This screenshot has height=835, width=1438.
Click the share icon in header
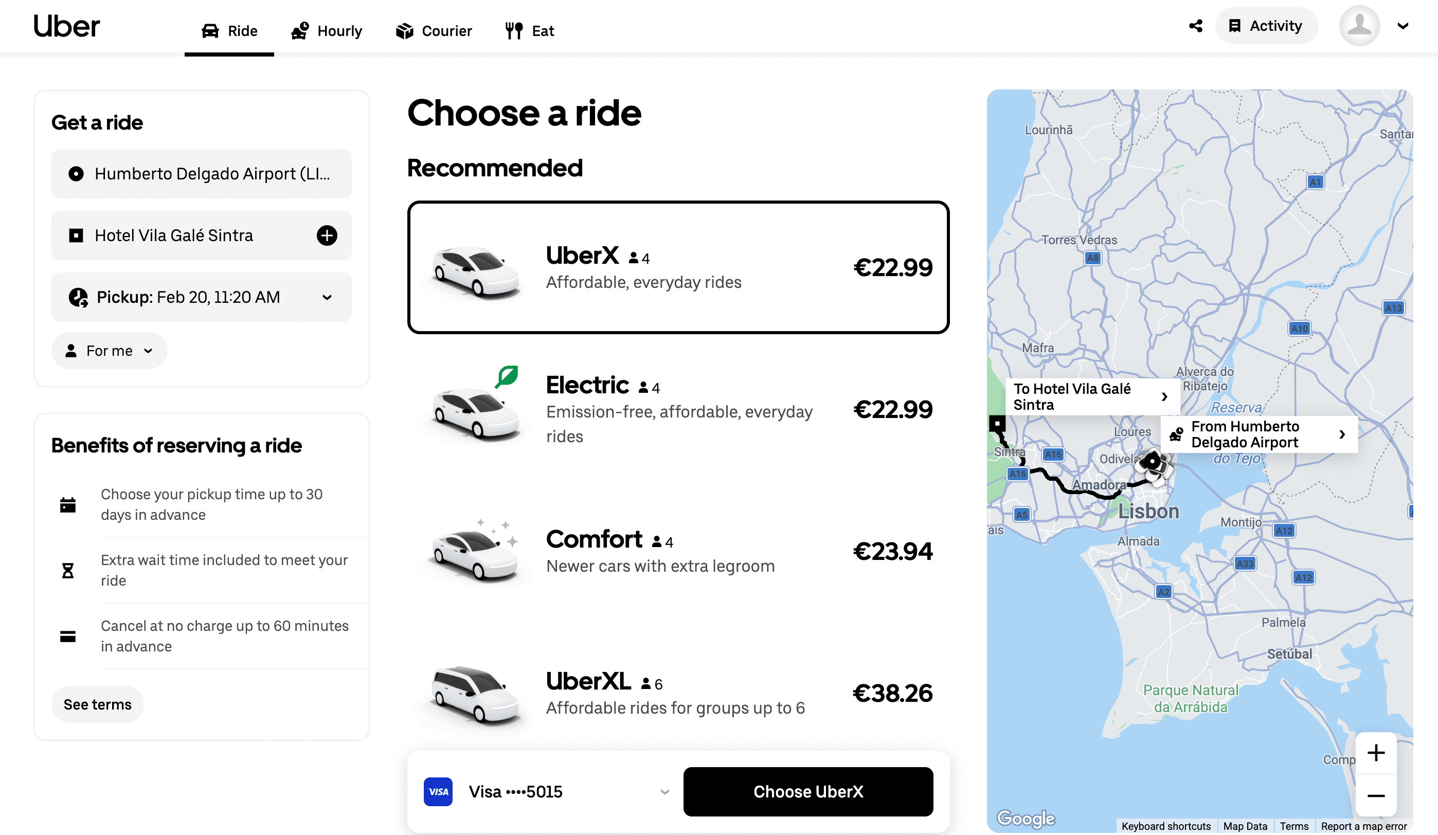click(1196, 26)
